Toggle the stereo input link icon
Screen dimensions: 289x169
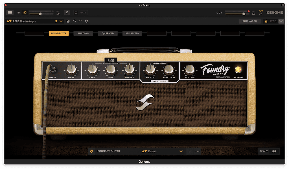25,12
